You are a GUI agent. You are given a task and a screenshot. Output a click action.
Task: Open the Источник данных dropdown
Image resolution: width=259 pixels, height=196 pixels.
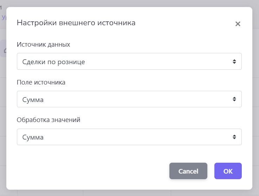129,62
